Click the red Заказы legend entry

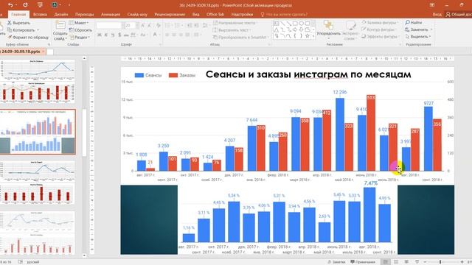pyautogui.click(x=182, y=75)
